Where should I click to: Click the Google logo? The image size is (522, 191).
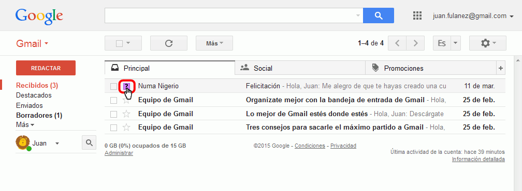pos(39,17)
